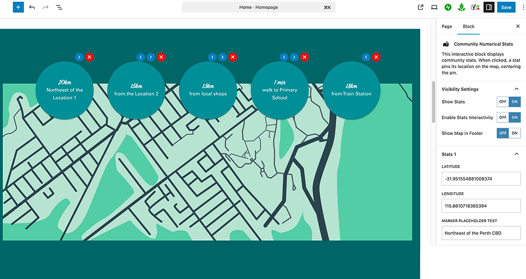
Task: Move the 20km stat right
Action: (79, 57)
